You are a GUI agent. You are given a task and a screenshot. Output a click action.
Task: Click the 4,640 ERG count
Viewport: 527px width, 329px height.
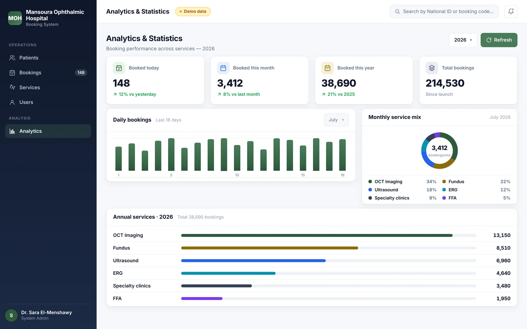click(x=503, y=273)
